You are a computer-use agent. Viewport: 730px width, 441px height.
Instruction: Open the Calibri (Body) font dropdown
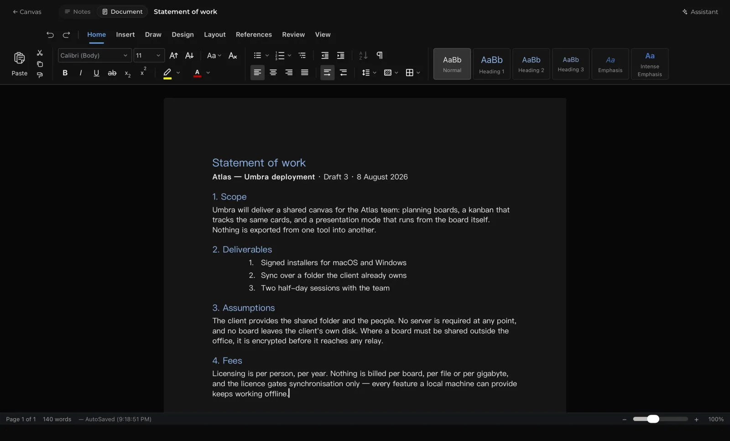click(94, 56)
